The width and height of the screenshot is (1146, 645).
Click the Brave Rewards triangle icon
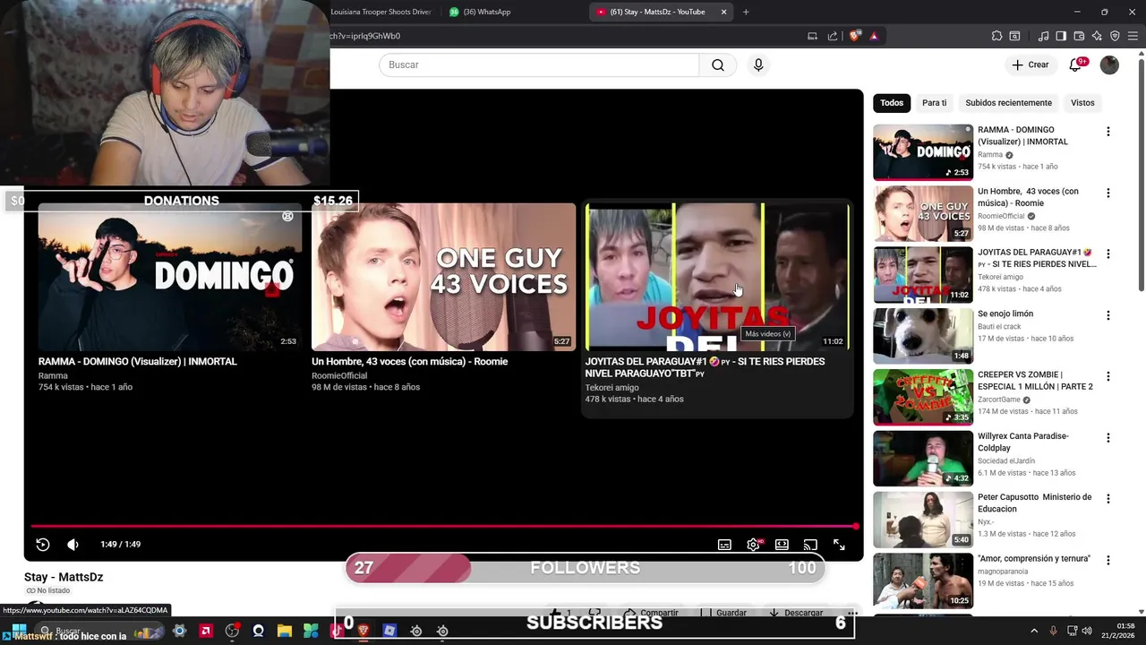874,36
